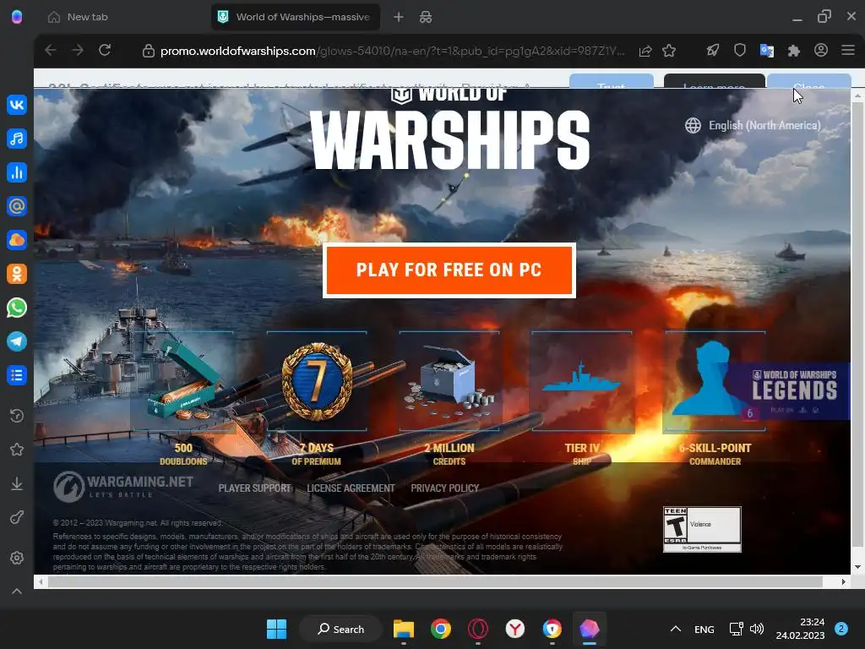Open Yandex Browser from taskbar
865x649 pixels.
514,629
